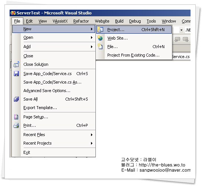Expand the Recent Files submenu
The width and height of the screenshot is (202, 186).
[92, 135]
